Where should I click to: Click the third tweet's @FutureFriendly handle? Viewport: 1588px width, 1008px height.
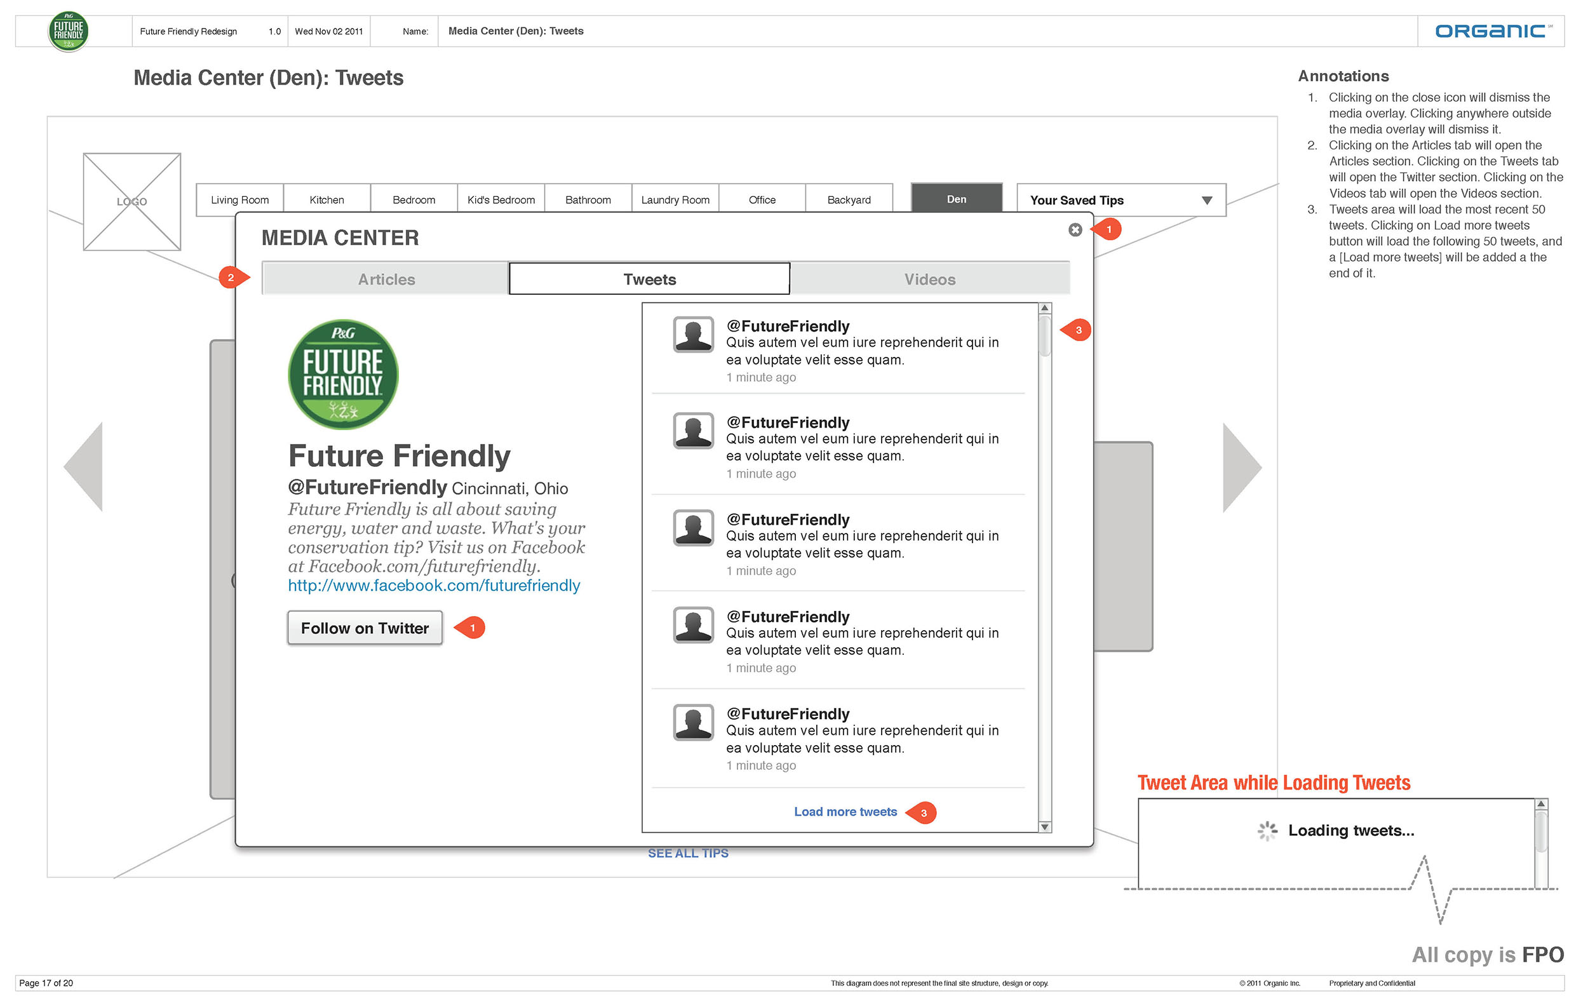pos(788,520)
